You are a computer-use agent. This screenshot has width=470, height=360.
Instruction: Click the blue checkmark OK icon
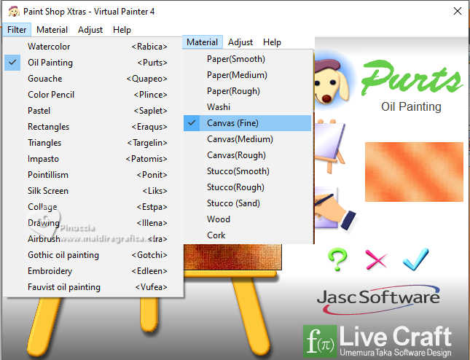pos(416,259)
